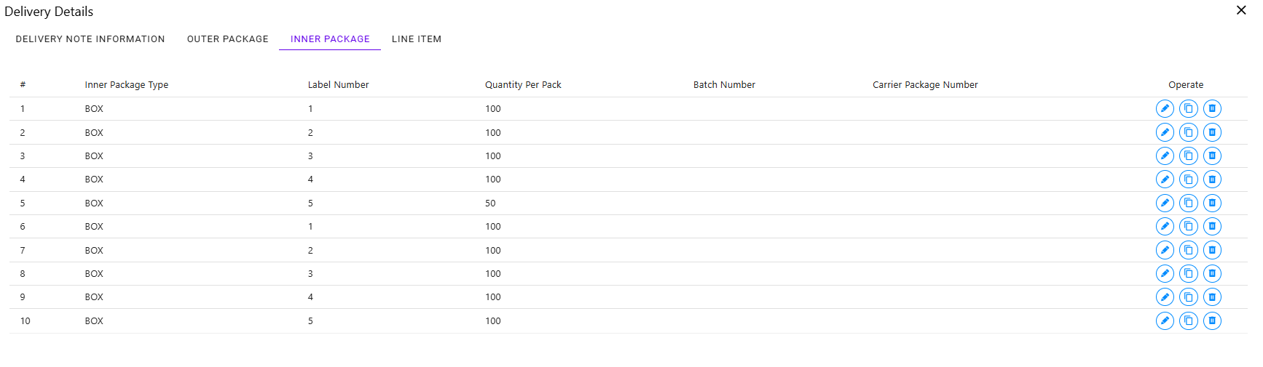This screenshot has height=367, width=1263.
Task: Go to the Line Item tab
Action: 417,39
